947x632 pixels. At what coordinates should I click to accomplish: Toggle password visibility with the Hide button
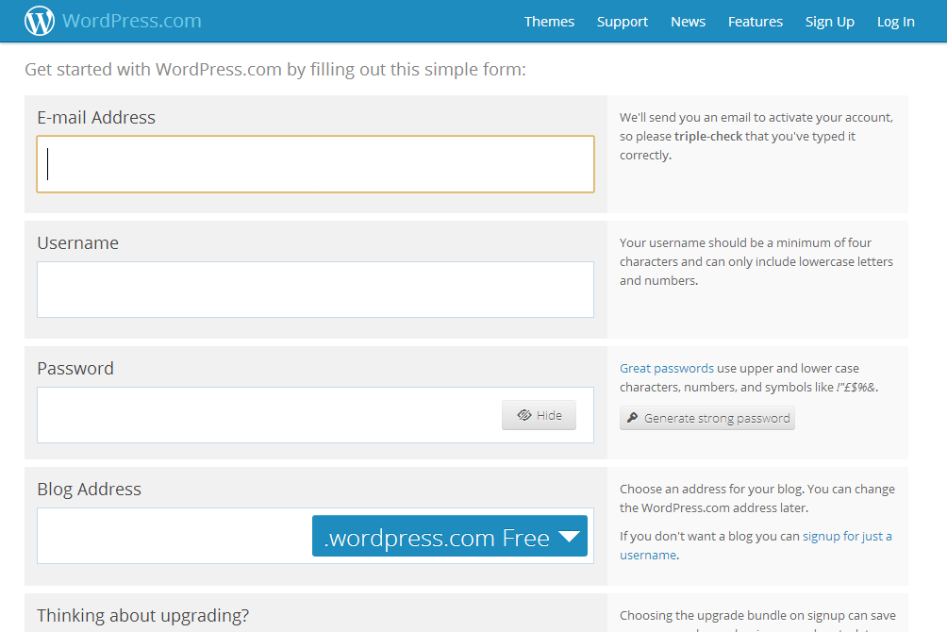(x=539, y=415)
